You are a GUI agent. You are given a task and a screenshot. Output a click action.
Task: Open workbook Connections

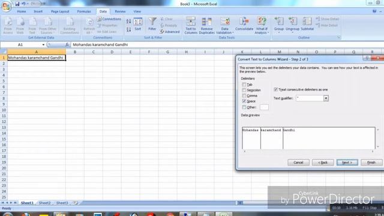point(109,19)
